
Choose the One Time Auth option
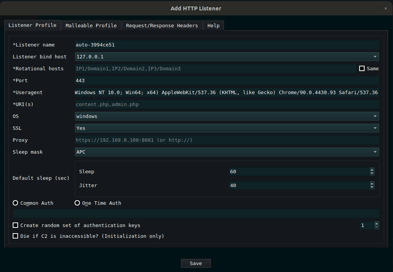[77, 203]
